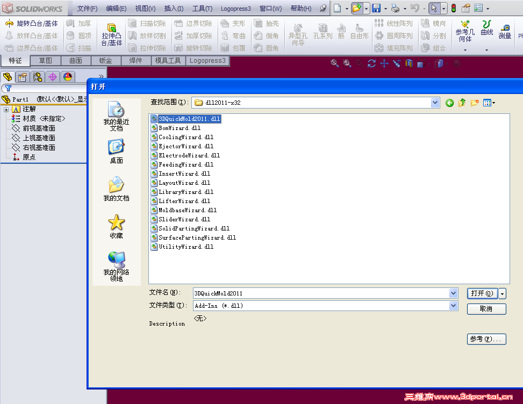Open the FeatureManager design tree tab icon

(x=8, y=77)
